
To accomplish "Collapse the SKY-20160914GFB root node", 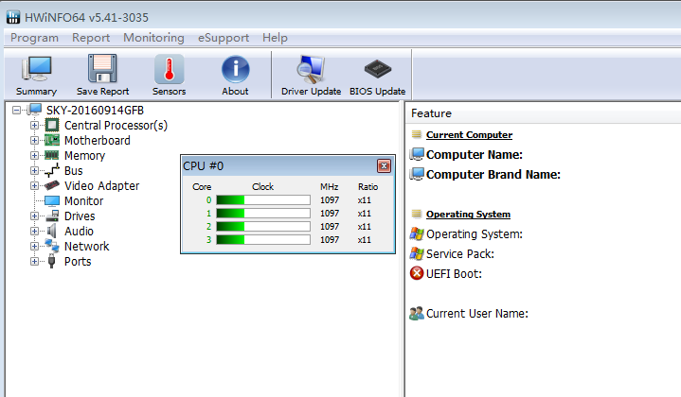I will pos(16,110).
